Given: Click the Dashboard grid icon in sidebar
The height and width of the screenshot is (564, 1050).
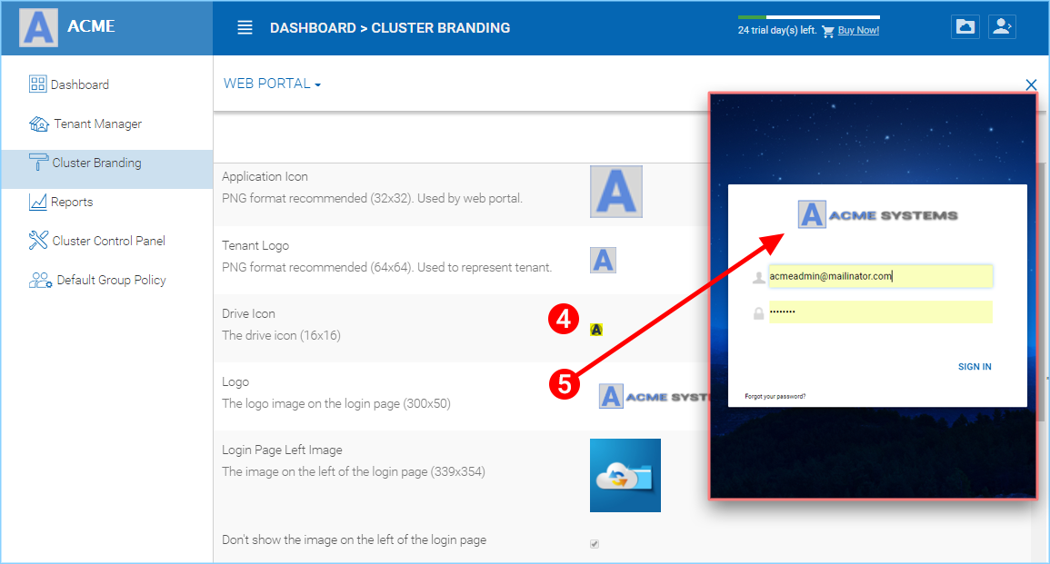Looking at the screenshot, I should click(37, 84).
